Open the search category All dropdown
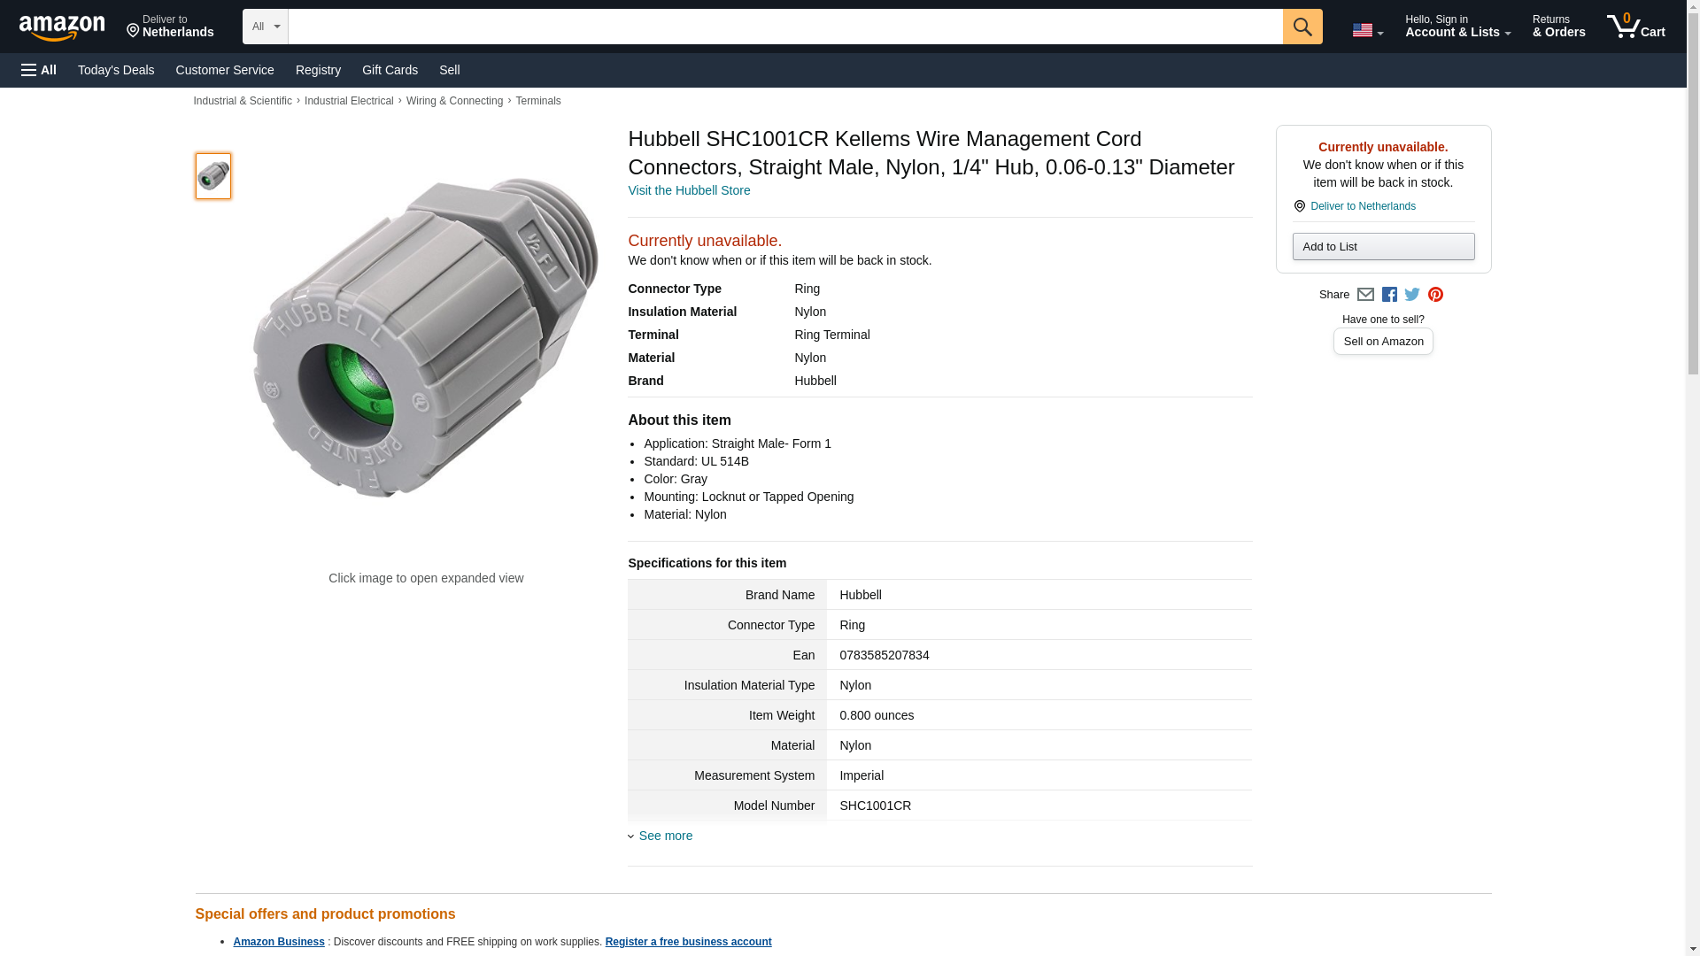1700x956 pixels. pyautogui.click(x=265, y=27)
